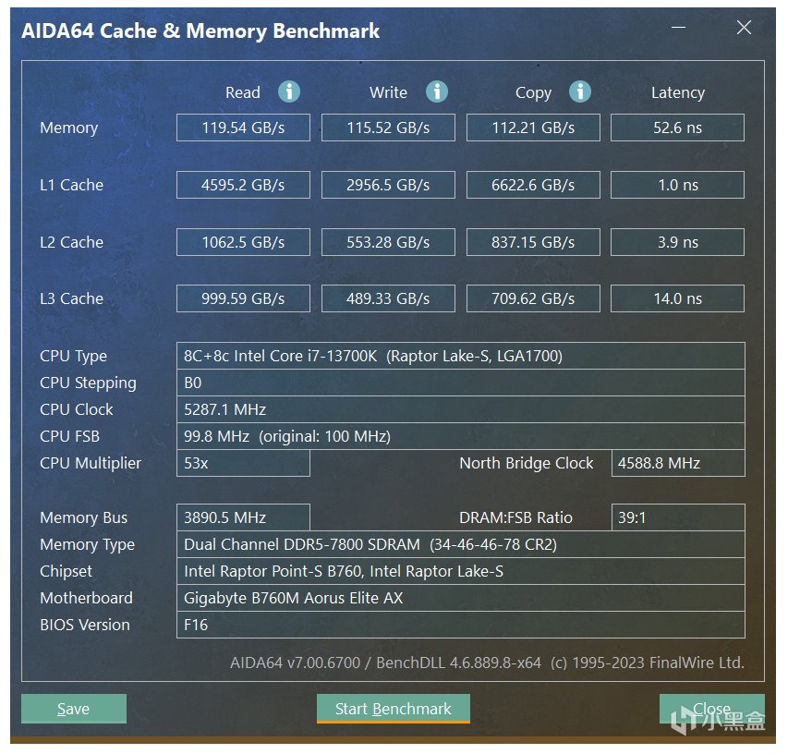Click L1 Cache write 2956.5 GB/s
This screenshot has width=788, height=754.
point(388,185)
